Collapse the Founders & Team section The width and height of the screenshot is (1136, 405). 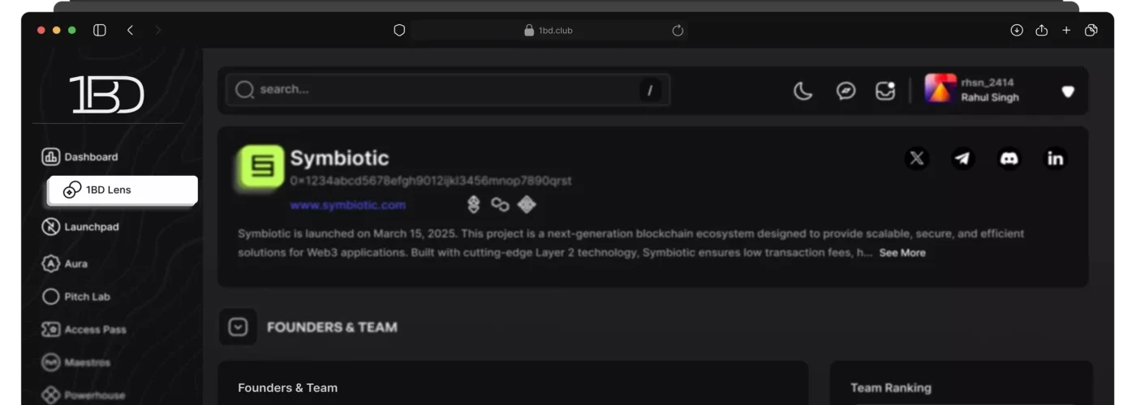click(238, 327)
